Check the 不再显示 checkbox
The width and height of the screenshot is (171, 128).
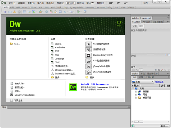coord(12,100)
